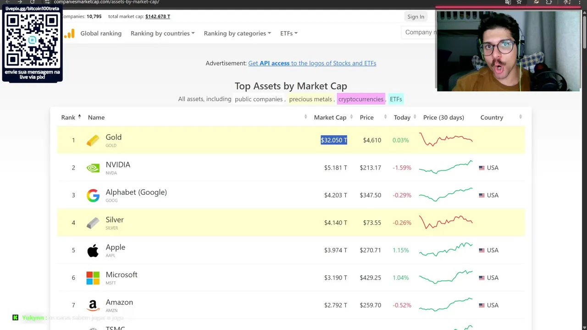Toggle the precious metals filter tag
Viewport: 587px width, 330px height.
pos(310,99)
